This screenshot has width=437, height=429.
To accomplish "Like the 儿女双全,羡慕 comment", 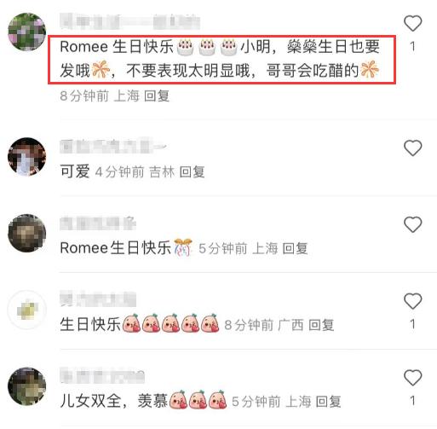I will point(412,378).
